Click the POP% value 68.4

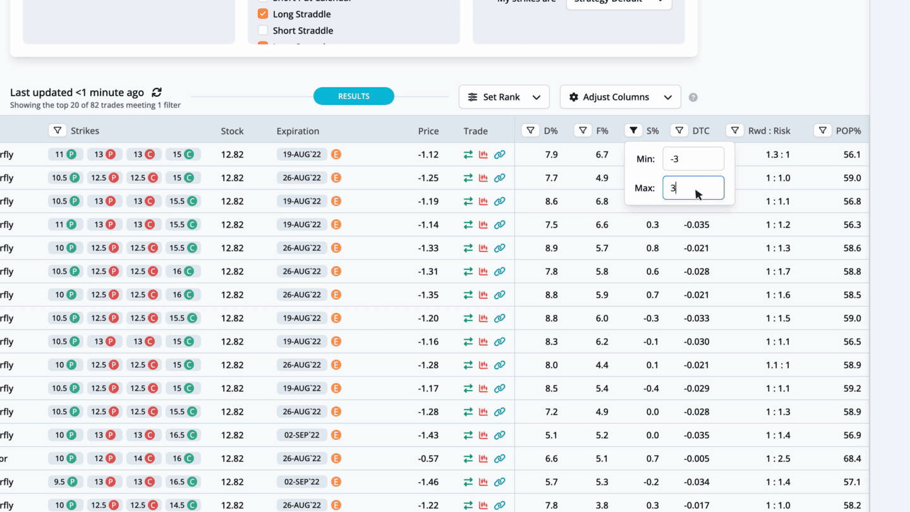[x=852, y=458]
